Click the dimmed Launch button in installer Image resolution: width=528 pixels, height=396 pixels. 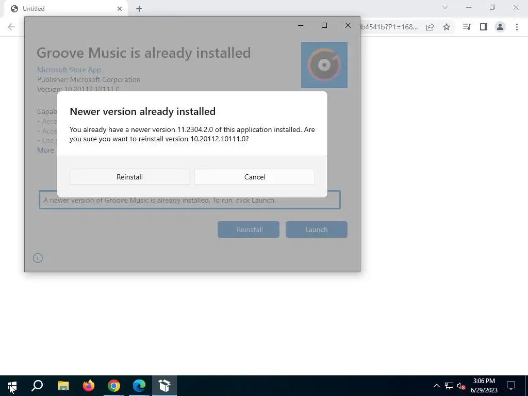pos(316,229)
